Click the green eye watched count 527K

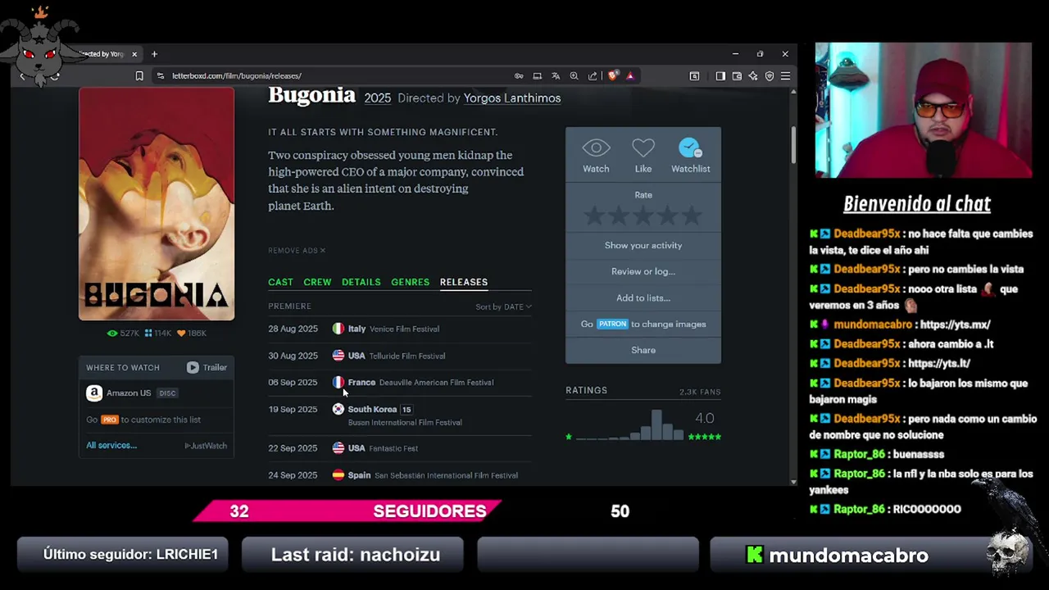pos(123,334)
